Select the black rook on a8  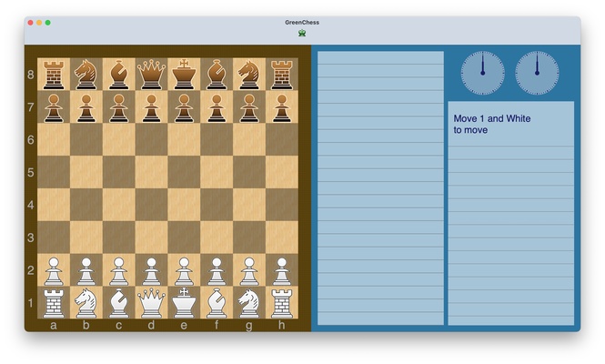pos(54,75)
